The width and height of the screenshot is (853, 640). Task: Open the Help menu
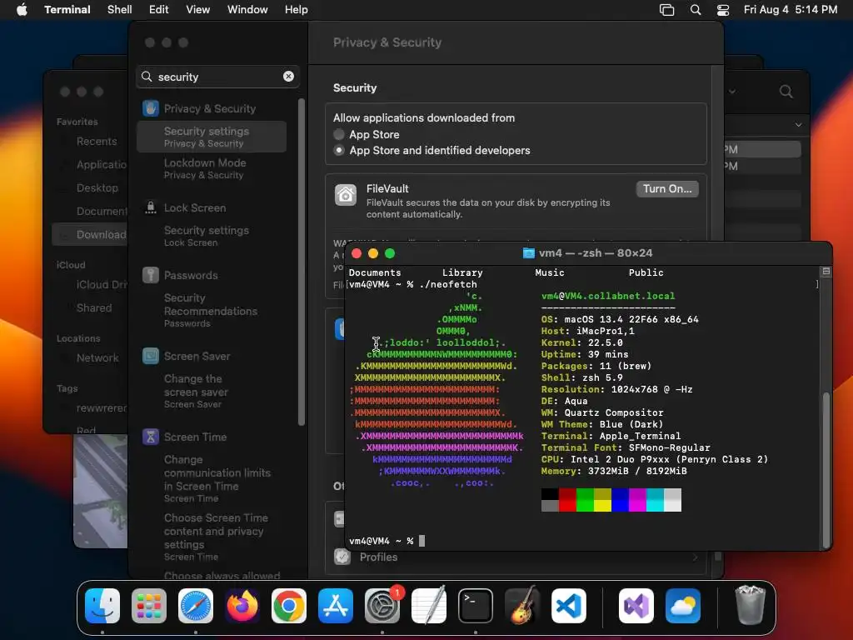[x=297, y=10]
